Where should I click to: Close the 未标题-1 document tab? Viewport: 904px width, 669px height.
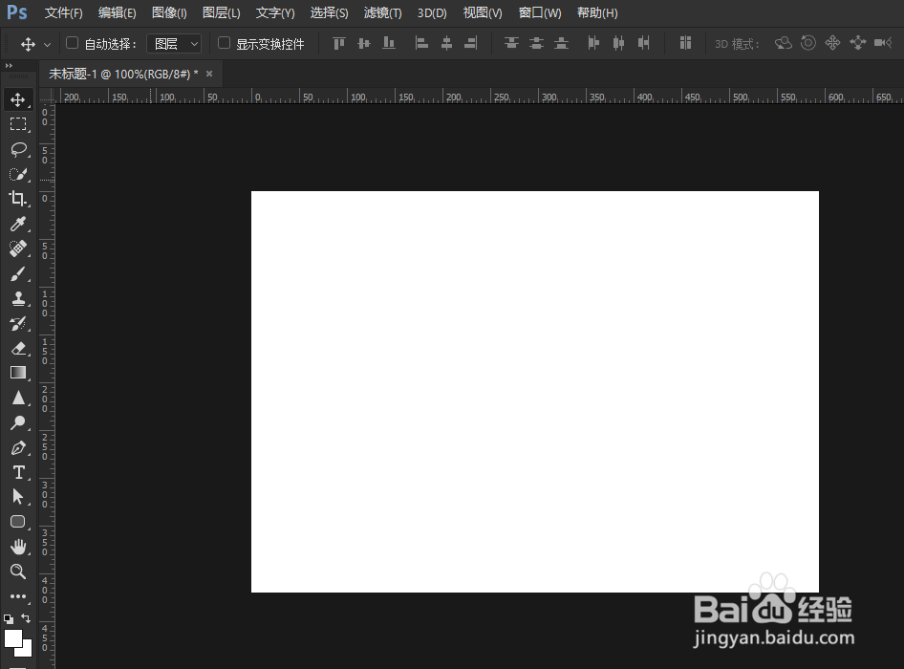[x=209, y=74]
